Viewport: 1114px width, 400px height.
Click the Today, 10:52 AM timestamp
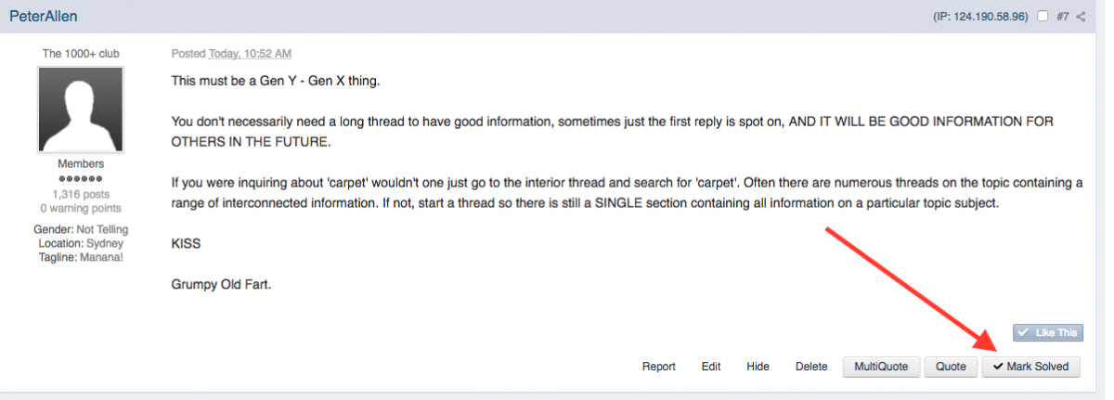pyautogui.click(x=250, y=54)
